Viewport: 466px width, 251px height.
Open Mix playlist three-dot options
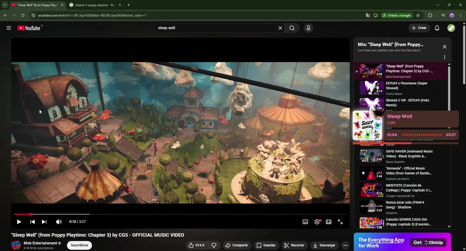(x=444, y=57)
